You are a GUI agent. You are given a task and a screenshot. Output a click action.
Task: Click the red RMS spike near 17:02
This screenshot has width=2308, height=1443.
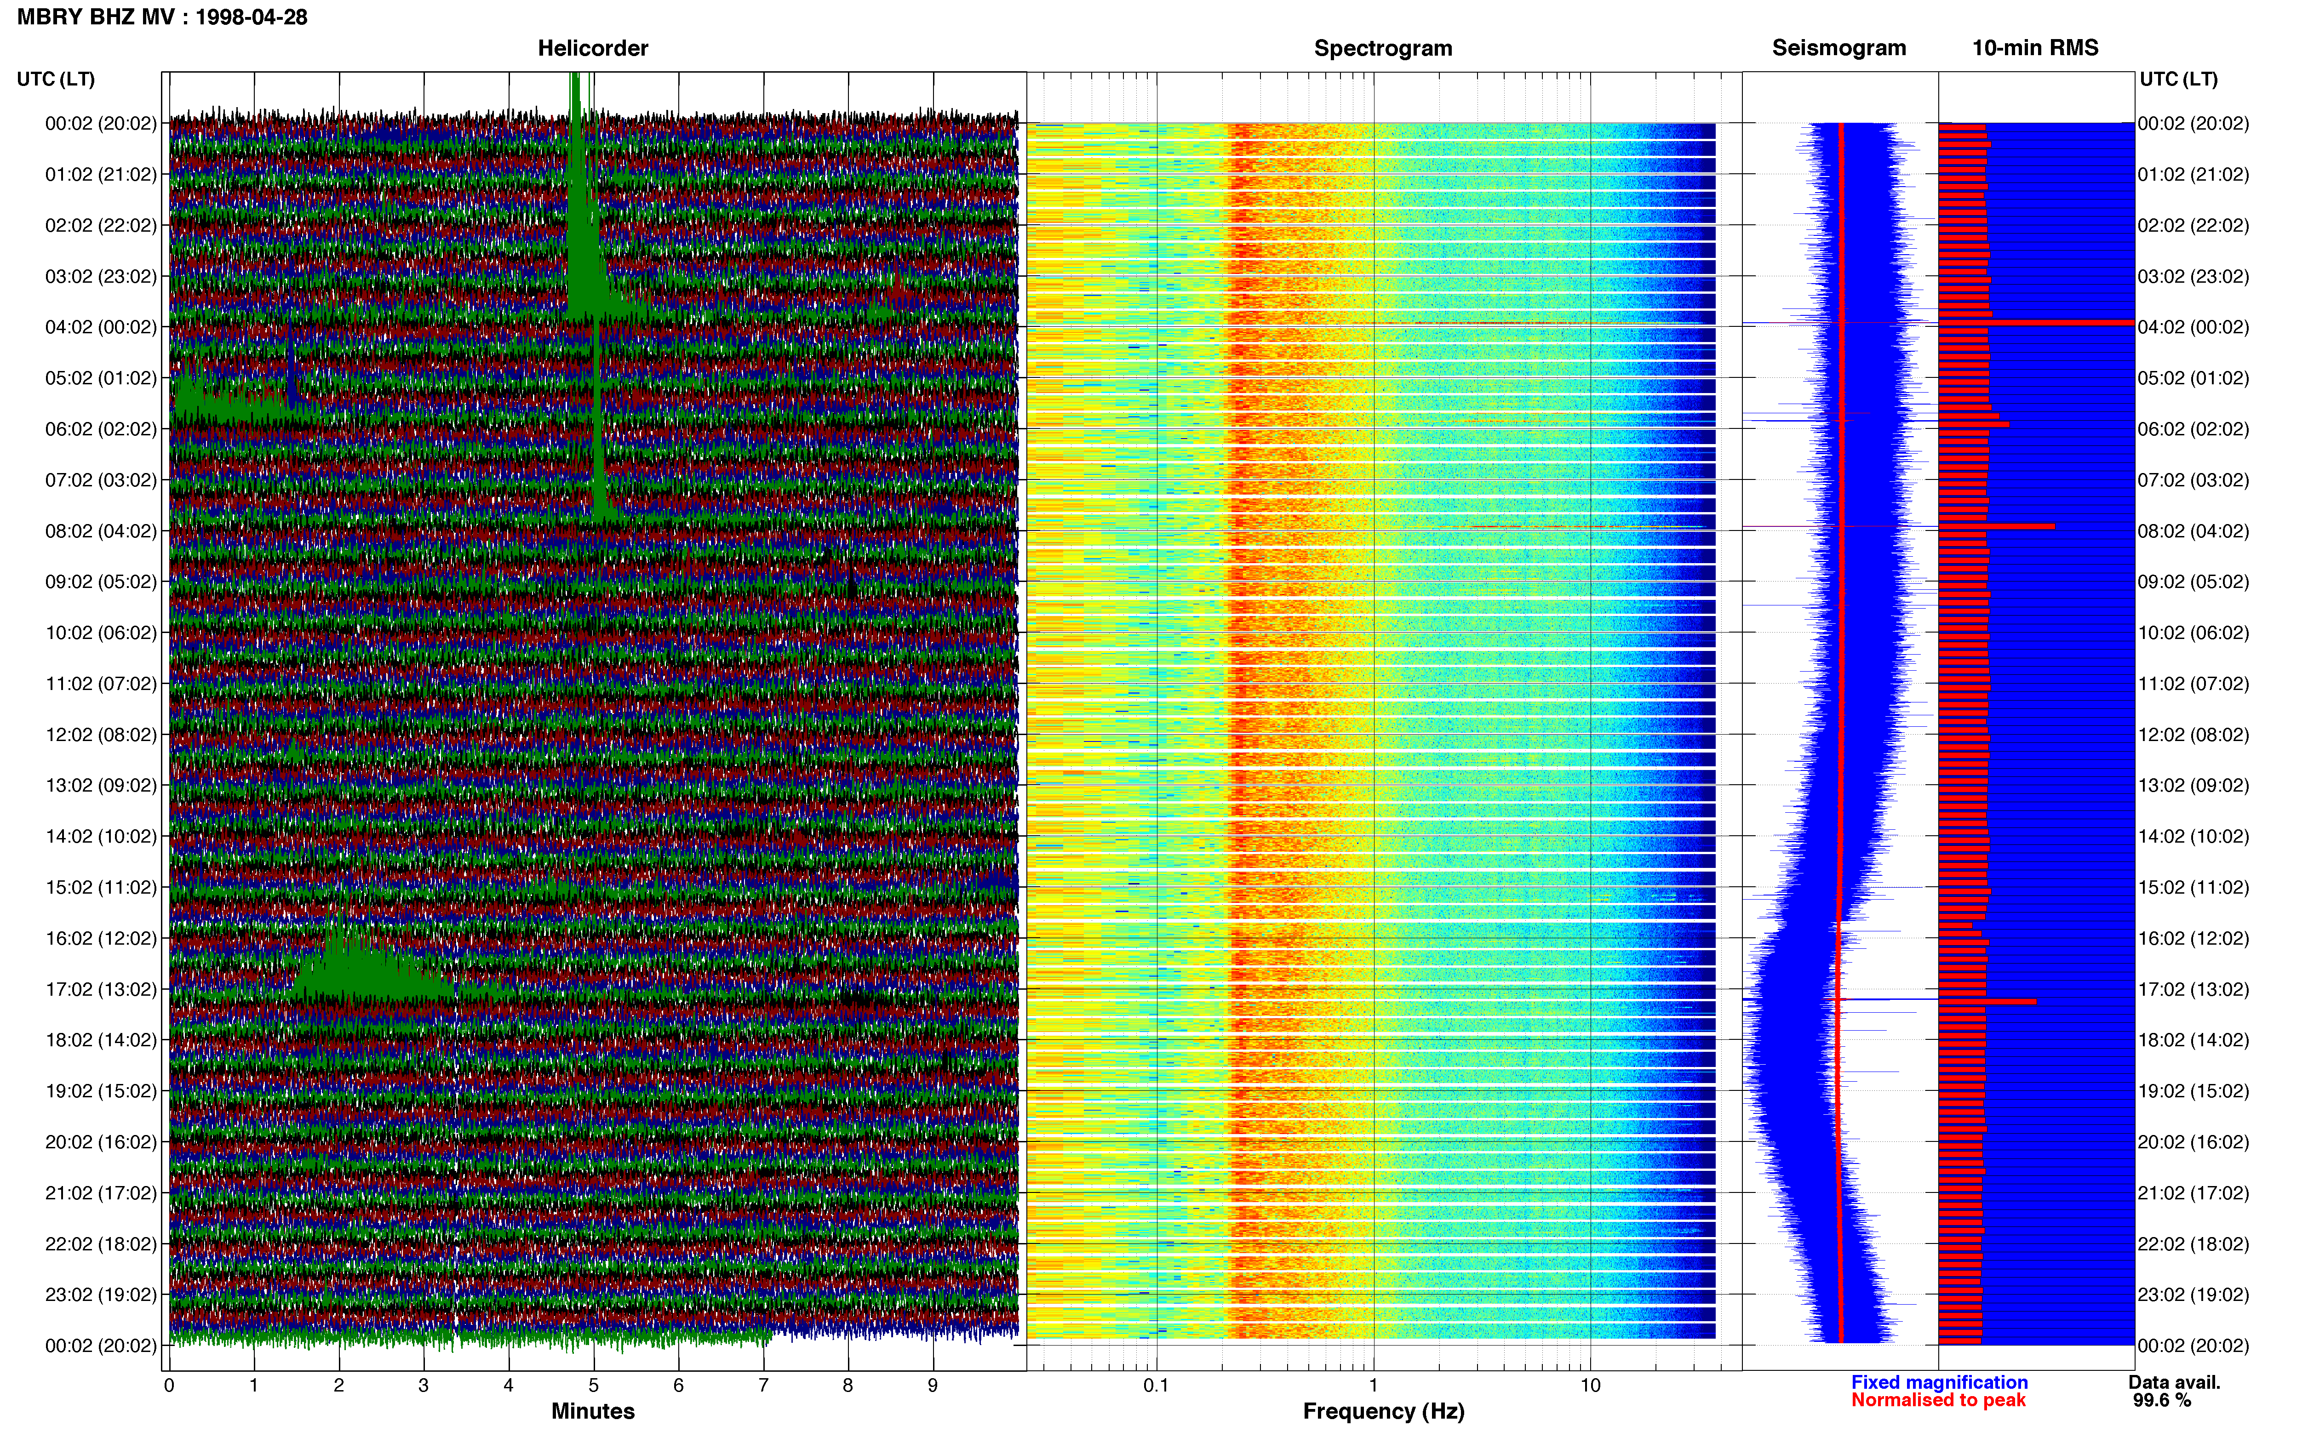click(1987, 1001)
